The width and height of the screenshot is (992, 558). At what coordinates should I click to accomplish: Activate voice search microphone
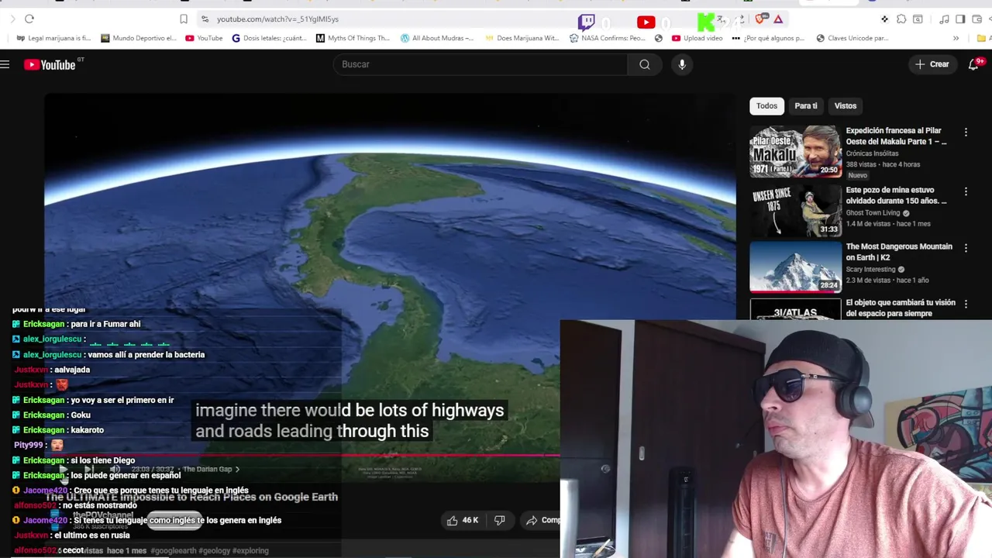point(682,64)
